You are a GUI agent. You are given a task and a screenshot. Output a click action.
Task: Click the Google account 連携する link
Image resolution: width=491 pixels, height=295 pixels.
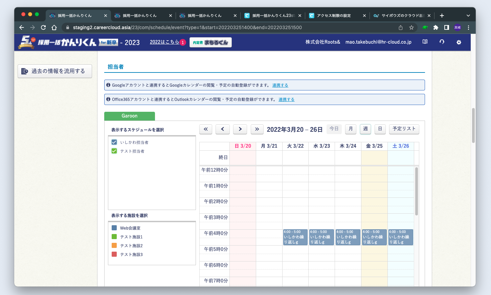280,85
